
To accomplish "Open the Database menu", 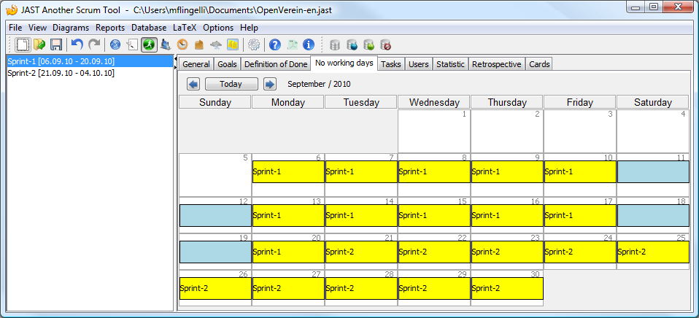I will [x=149, y=28].
